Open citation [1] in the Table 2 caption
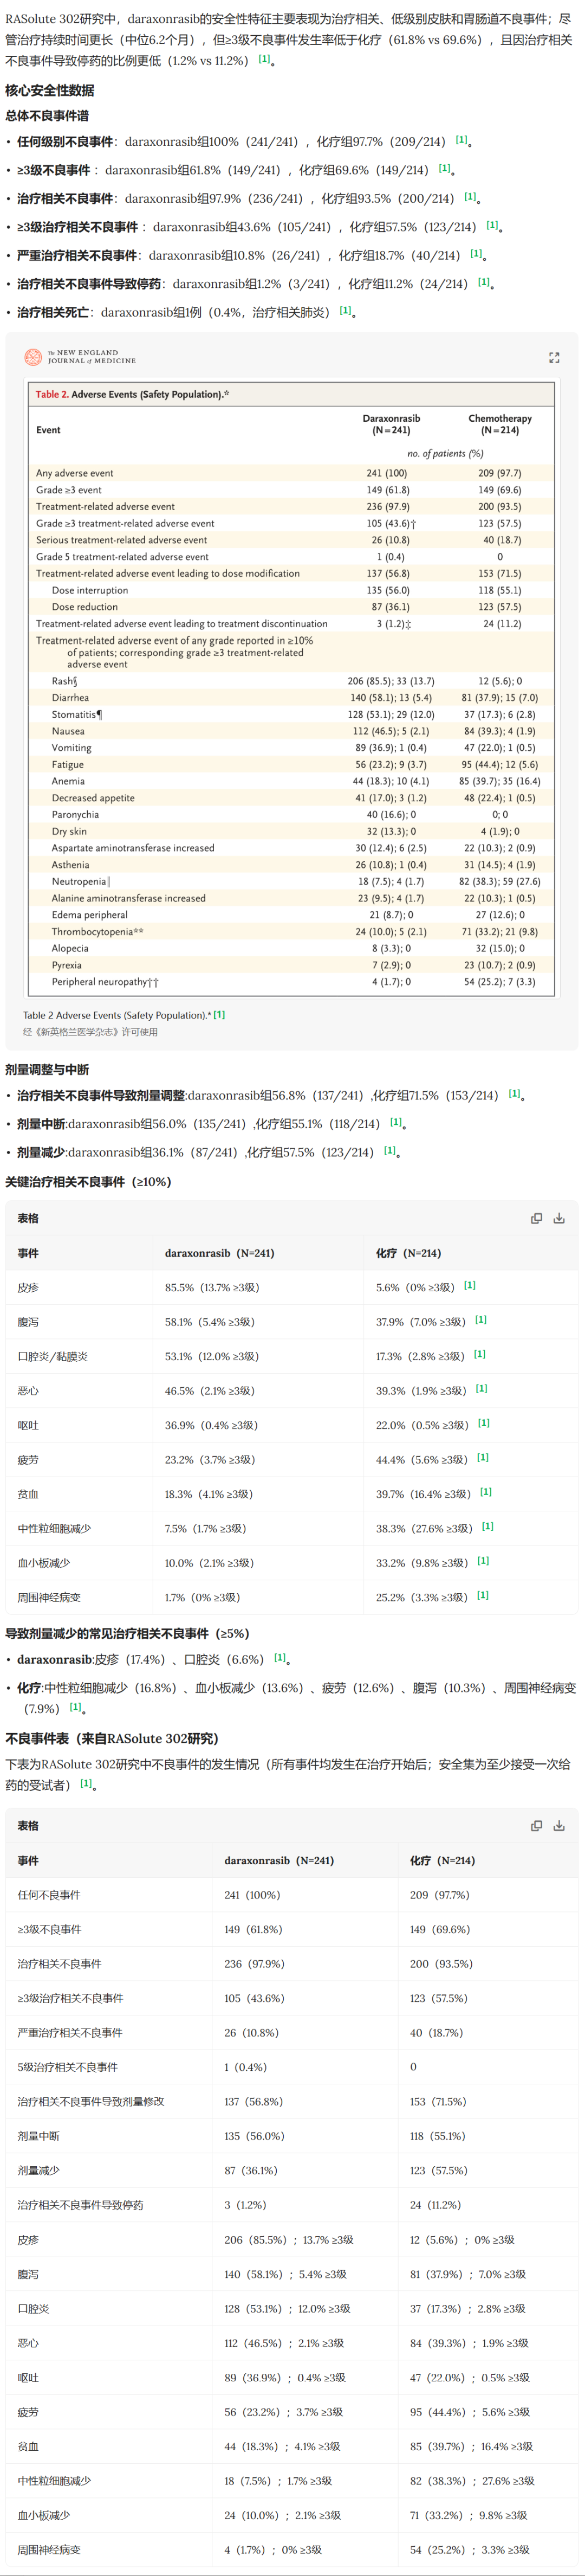 coord(219,1014)
